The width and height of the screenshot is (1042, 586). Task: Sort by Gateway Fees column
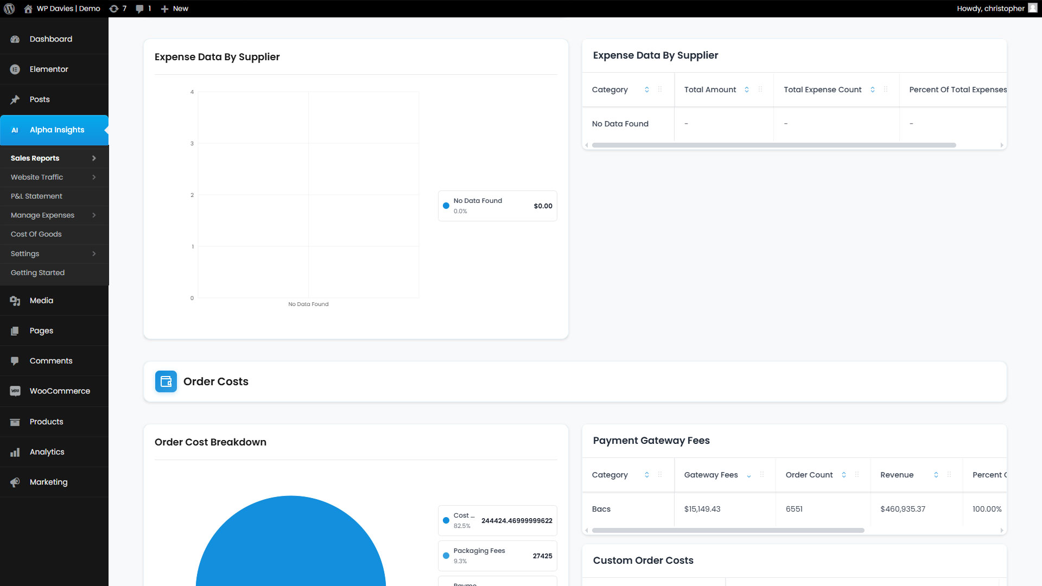tap(749, 475)
